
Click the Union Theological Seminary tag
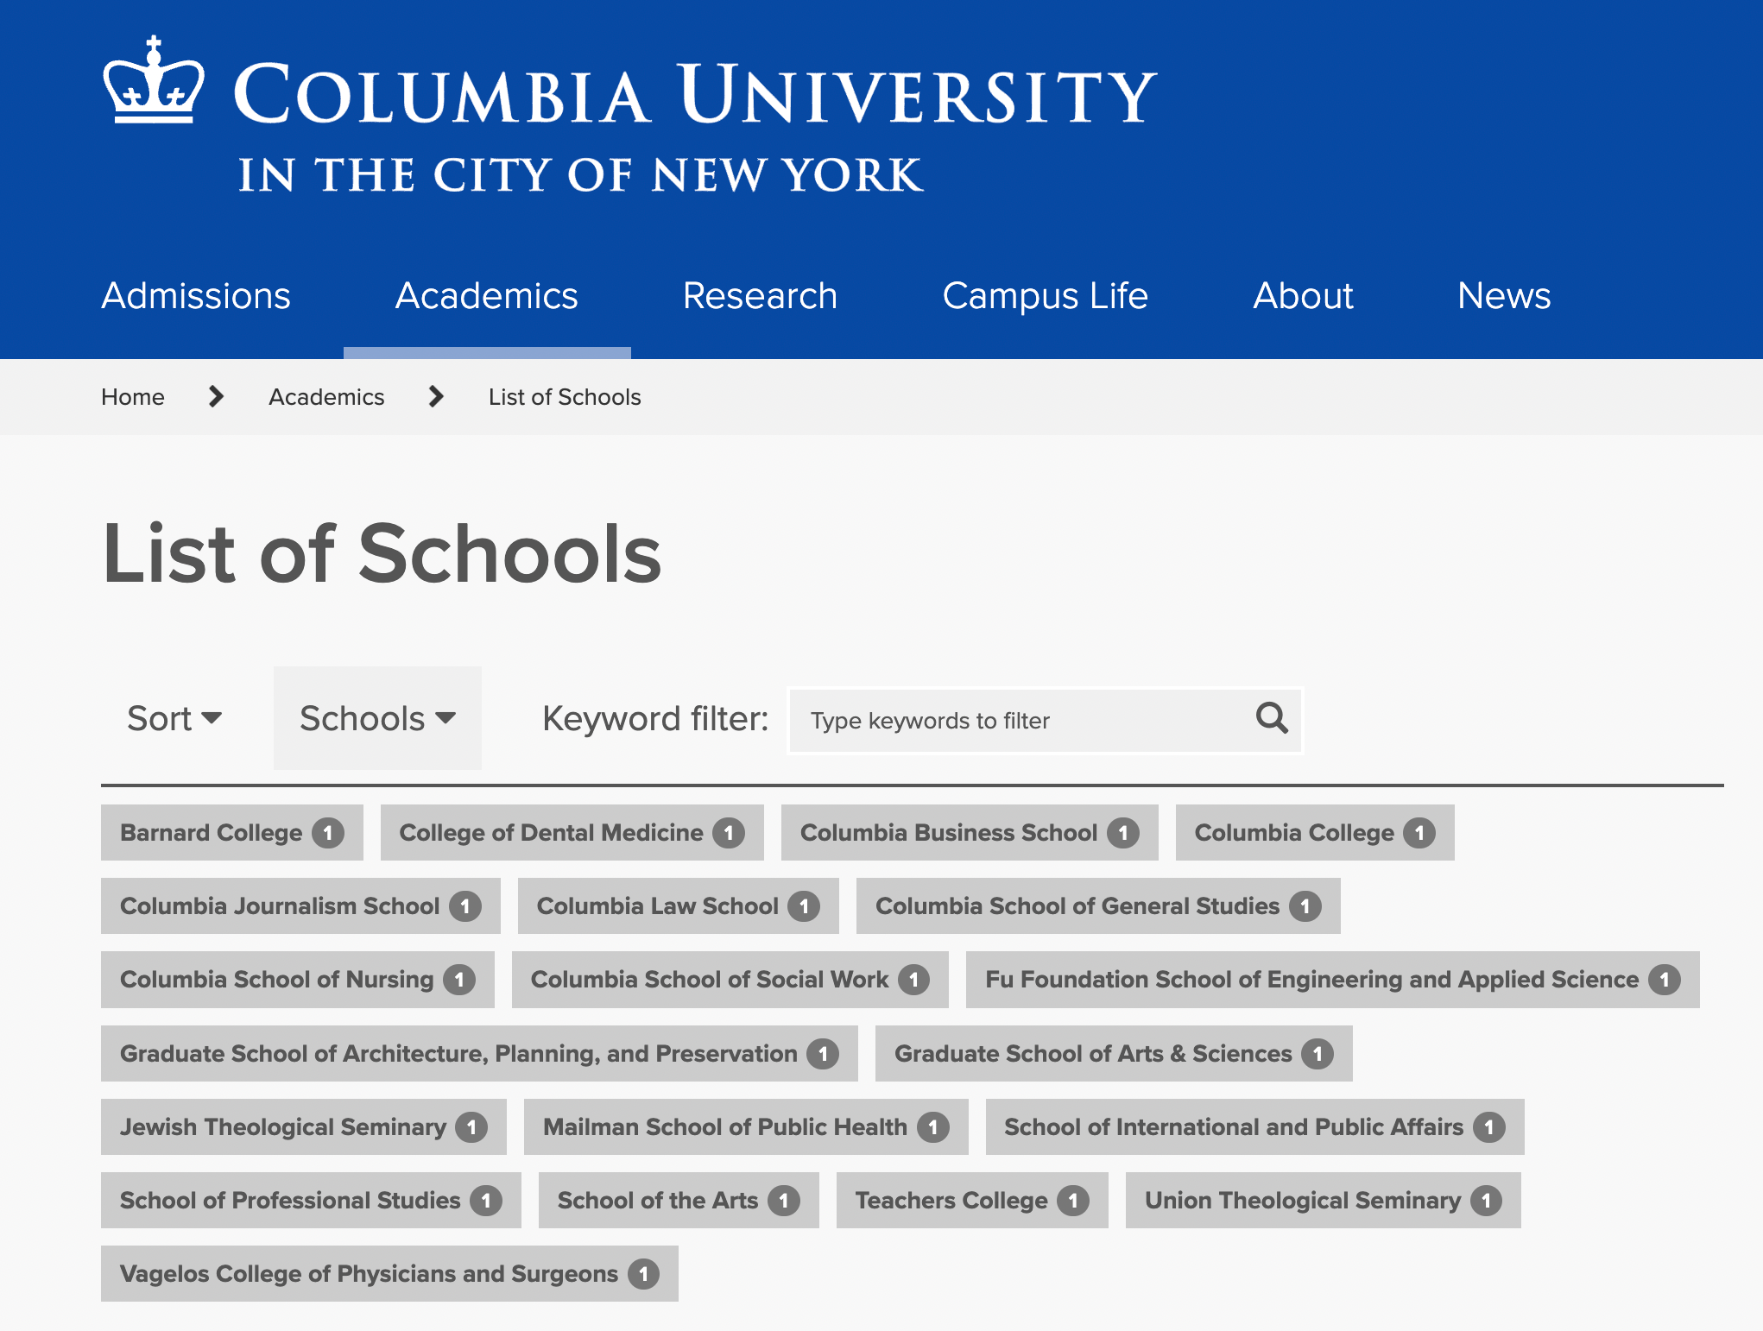pos(1324,1201)
